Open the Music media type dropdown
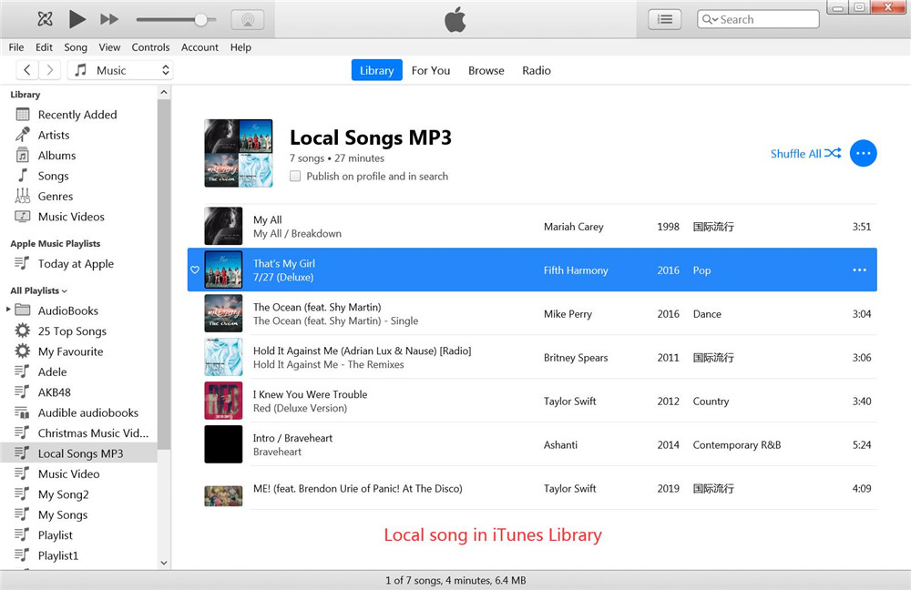The width and height of the screenshot is (911, 590). point(120,70)
